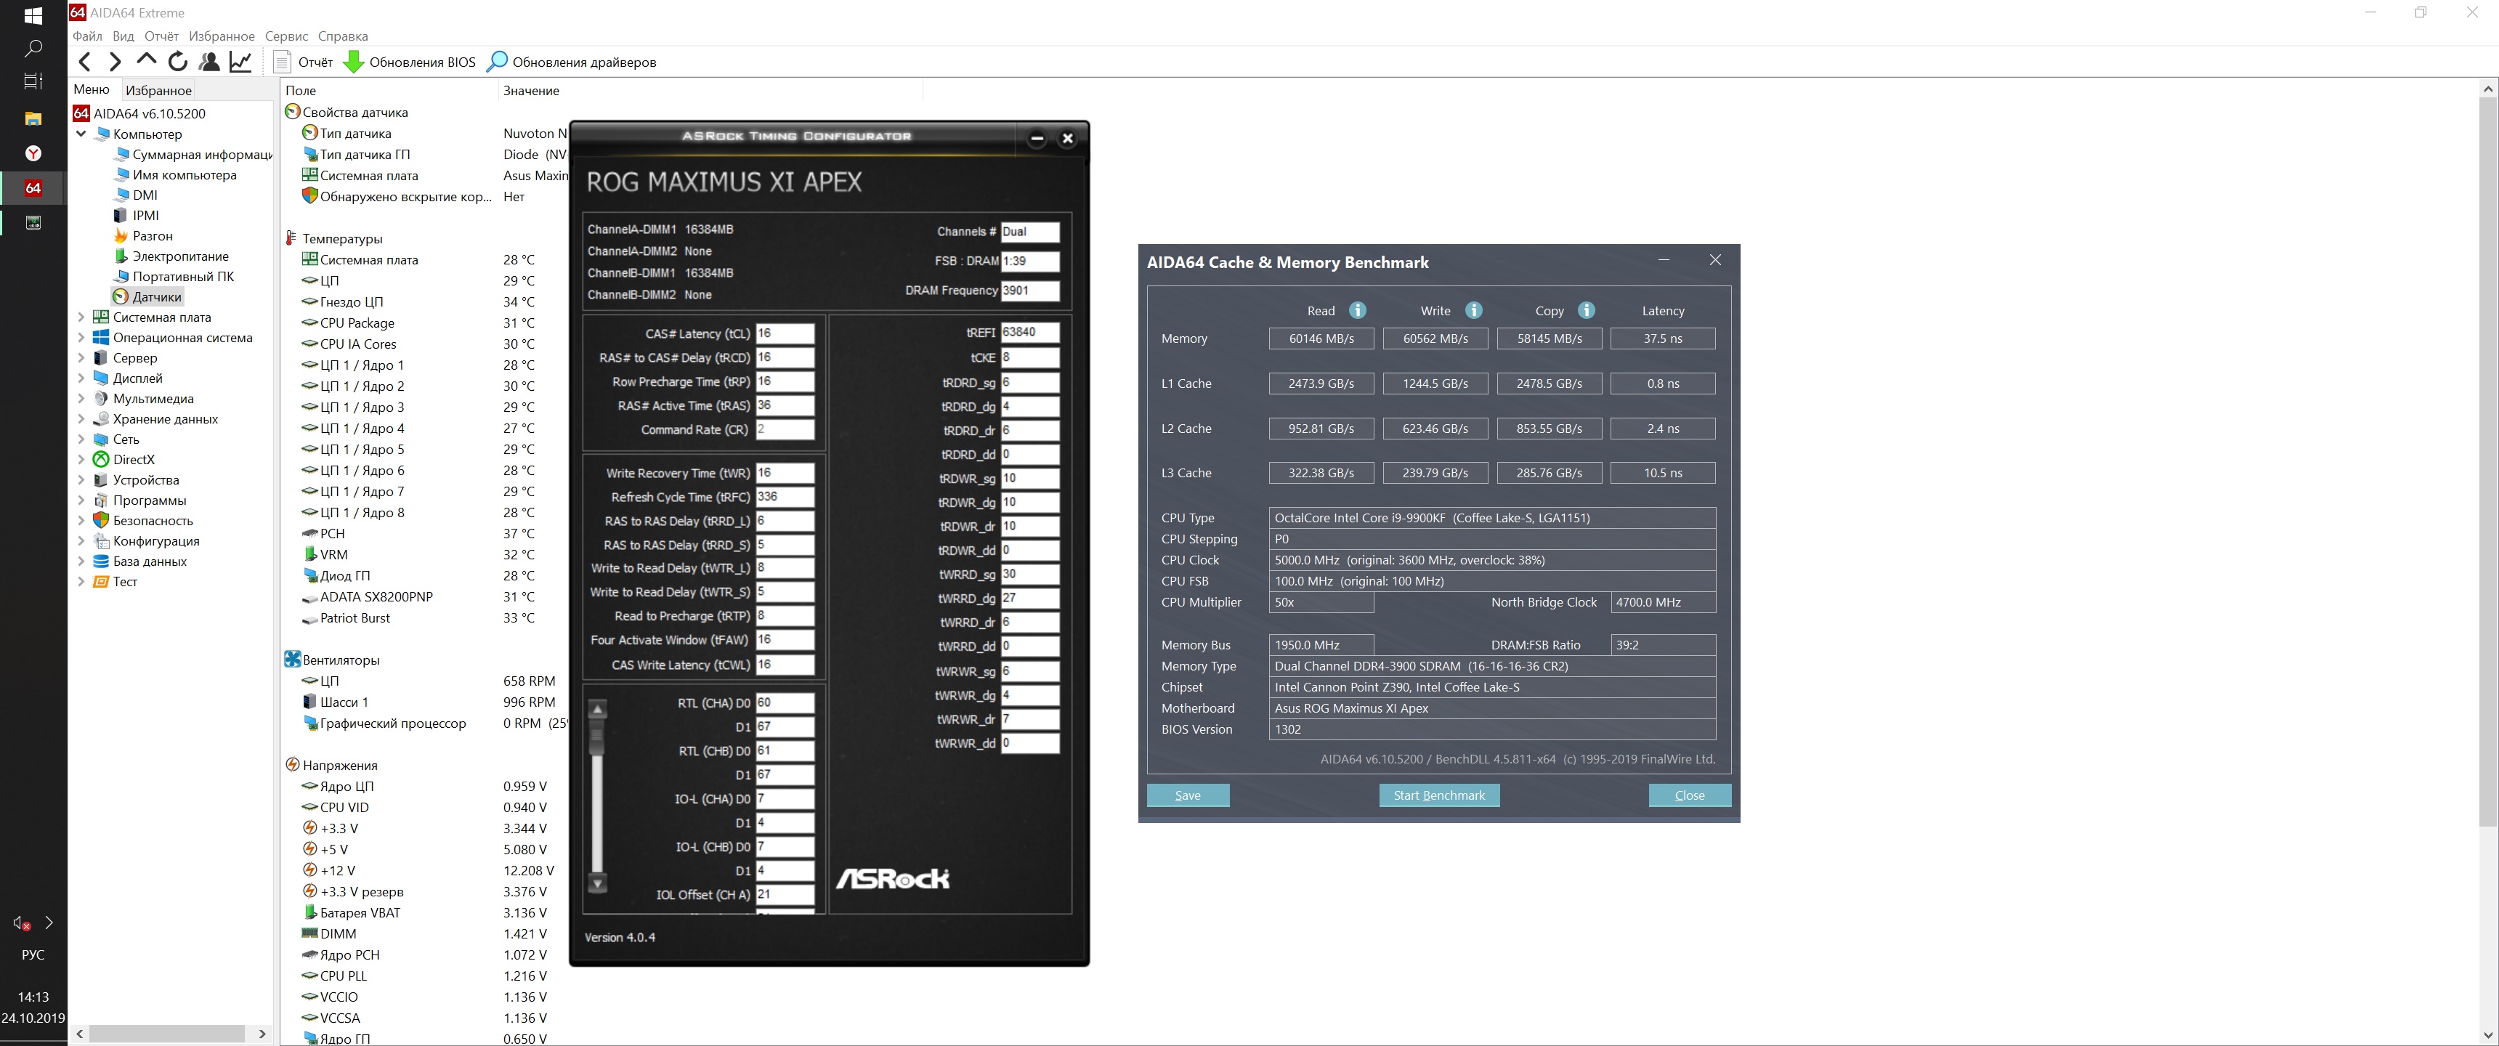Click the refresh icon in toolbar
The width and height of the screenshot is (2499, 1046).
[x=177, y=62]
